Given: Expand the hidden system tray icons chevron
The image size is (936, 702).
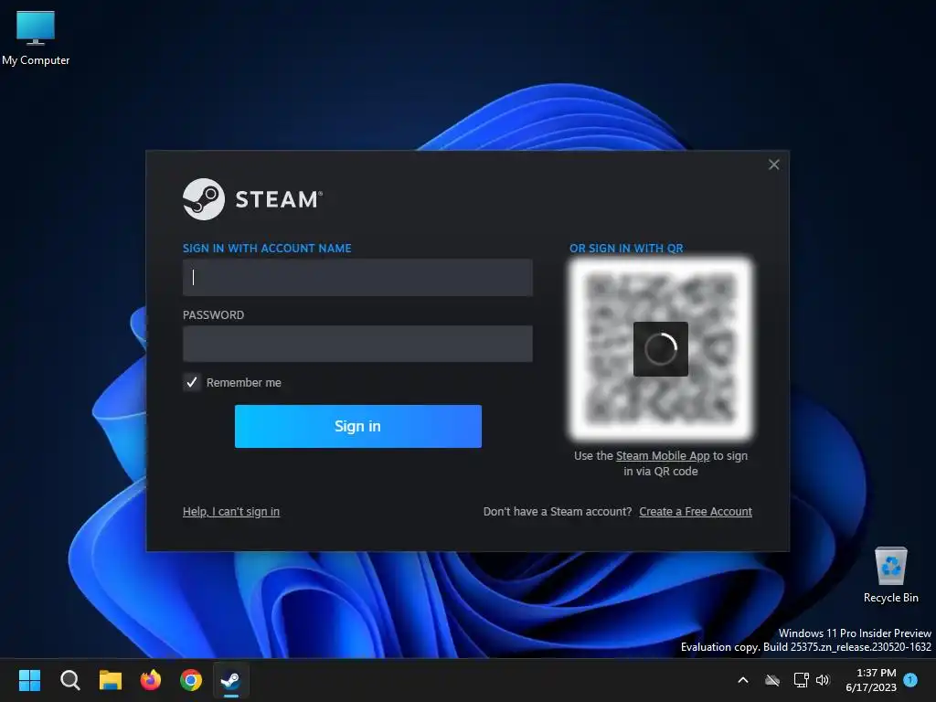Looking at the screenshot, I should coord(743,680).
